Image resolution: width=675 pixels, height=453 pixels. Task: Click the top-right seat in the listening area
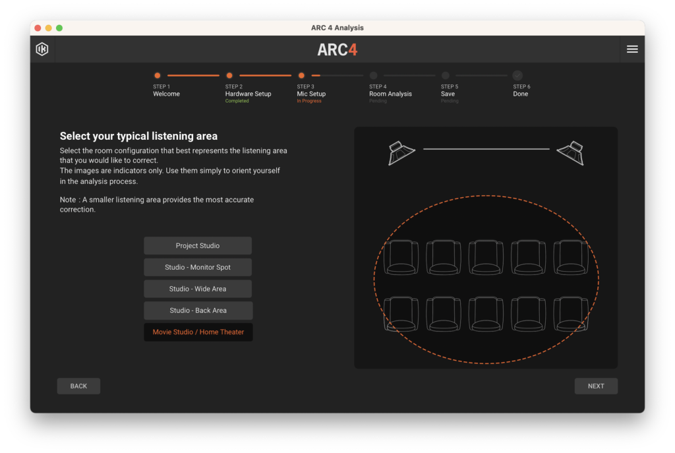click(571, 257)
